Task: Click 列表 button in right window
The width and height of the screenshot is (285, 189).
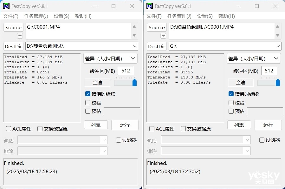Action: 239,125
